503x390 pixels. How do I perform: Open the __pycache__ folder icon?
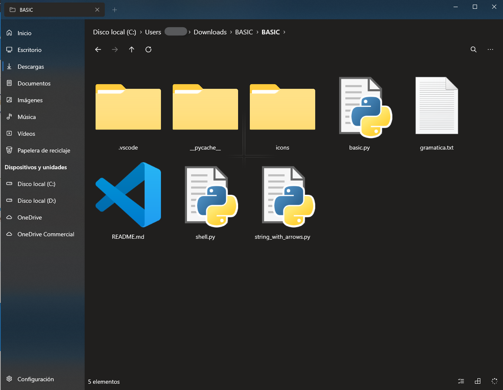(x=205, y=107)
